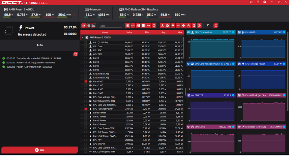Click the sensor table vertical scrollbar

[x=184, y=48]
